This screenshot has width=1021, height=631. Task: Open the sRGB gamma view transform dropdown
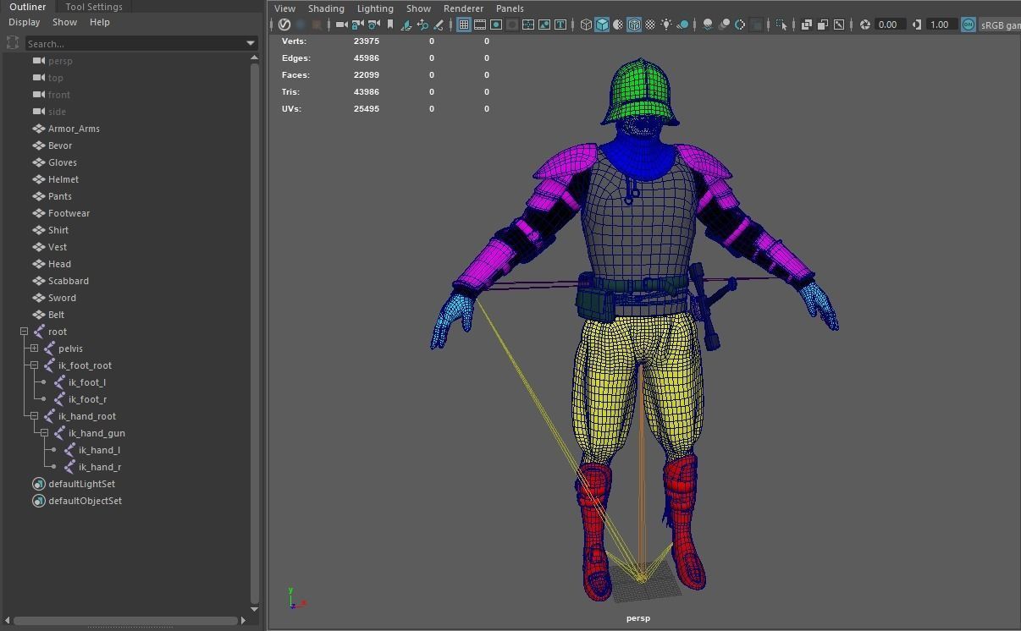(x=1000, y=25)
